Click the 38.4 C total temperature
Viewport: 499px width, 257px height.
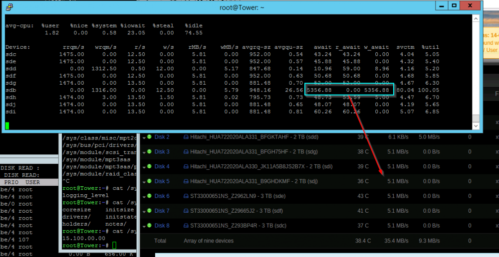click(x=363, y=241)
